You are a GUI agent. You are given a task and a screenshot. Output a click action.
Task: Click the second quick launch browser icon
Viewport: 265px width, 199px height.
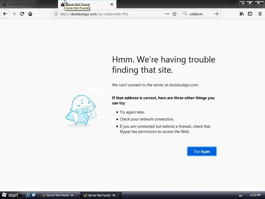(34, 195)
